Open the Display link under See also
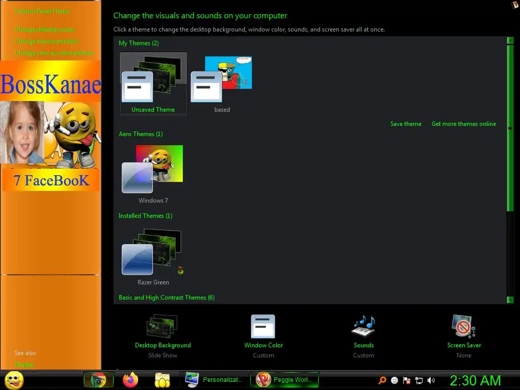 point(24,365)
